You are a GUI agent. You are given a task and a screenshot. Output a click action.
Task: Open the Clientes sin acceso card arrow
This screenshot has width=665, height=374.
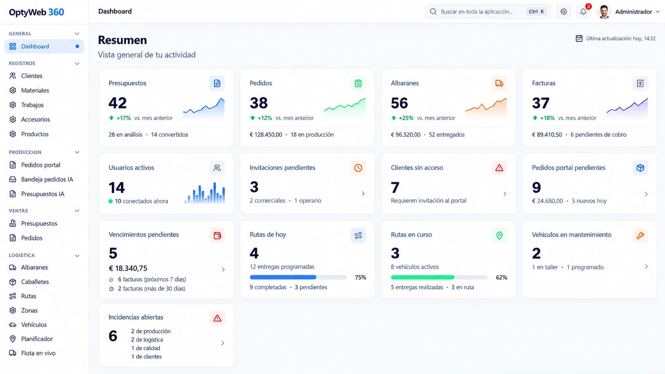505,194
